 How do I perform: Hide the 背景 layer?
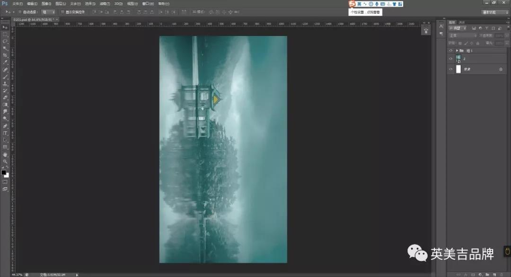point(451,69)
